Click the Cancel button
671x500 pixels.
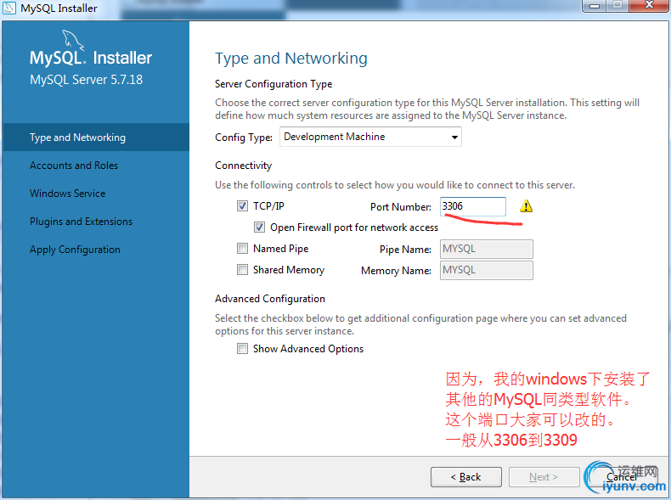click(622, 477)
